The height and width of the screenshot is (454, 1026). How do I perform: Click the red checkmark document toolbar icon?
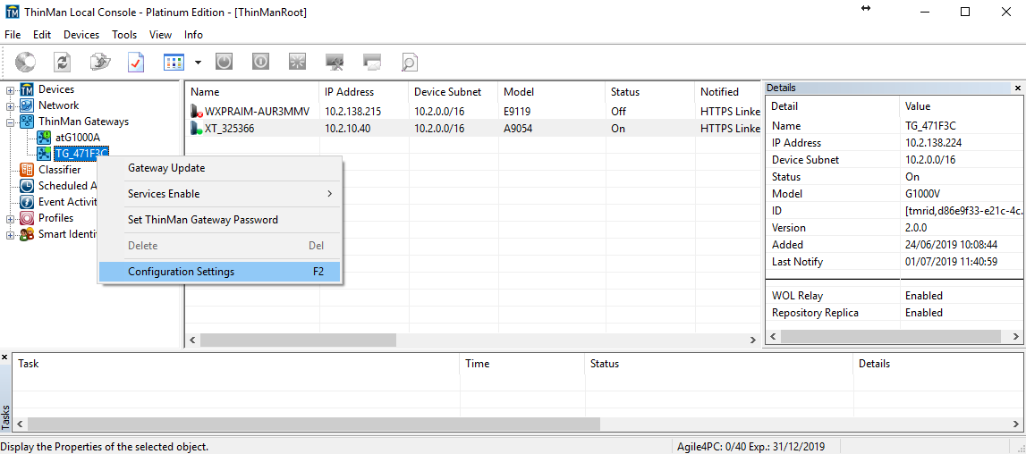coord(135,63)
